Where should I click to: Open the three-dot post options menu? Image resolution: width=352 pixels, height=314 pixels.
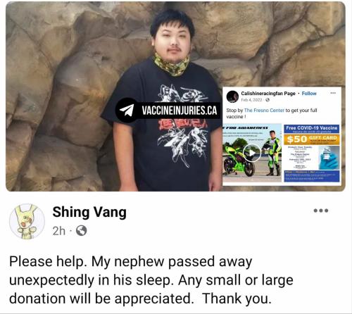(321, 211)
